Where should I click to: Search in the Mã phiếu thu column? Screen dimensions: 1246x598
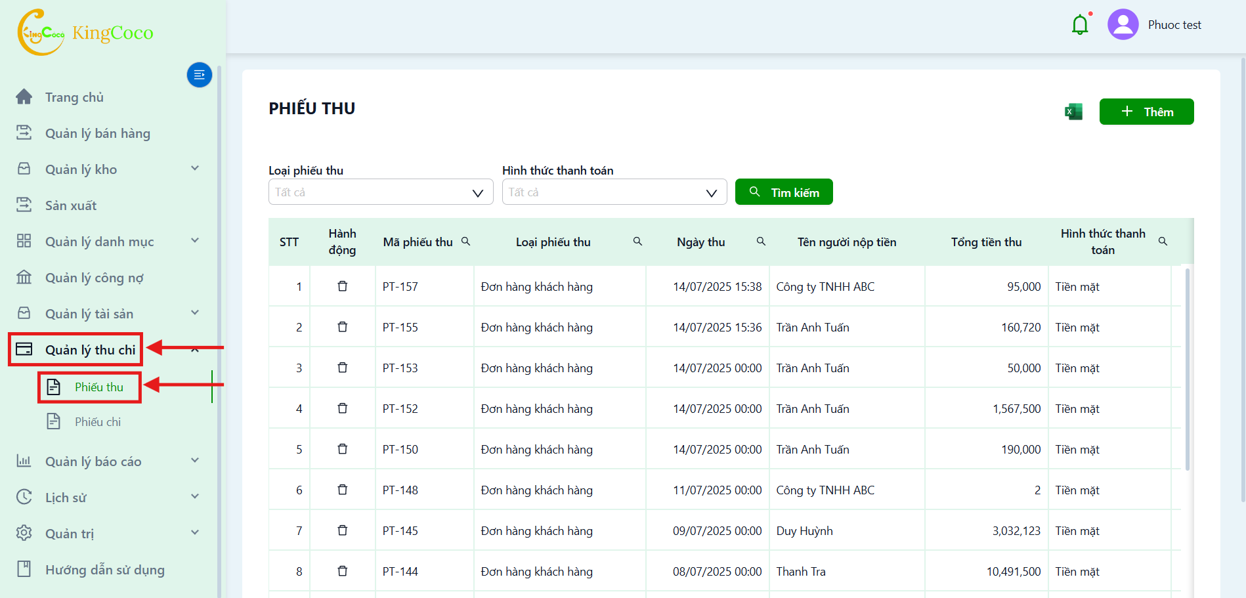[x=465, y=242]
